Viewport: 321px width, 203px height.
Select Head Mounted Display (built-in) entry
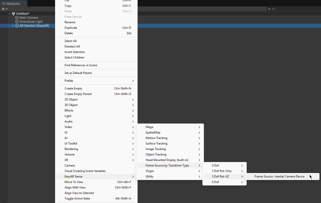[167, 160]
